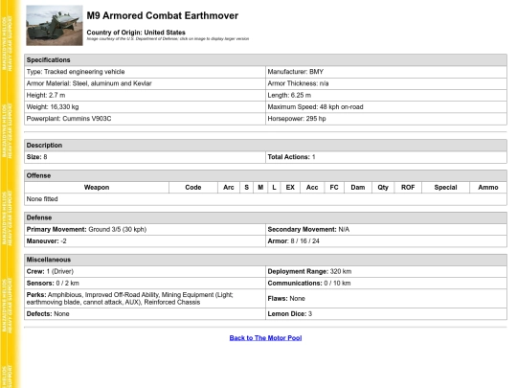The width and height of the screenshot is (517, 388).
Task: Click the Lemon Dice: 3 cell
Action: 386,314
